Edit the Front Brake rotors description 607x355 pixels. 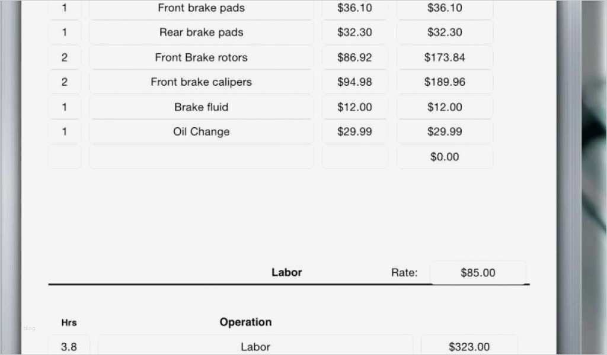201,57
